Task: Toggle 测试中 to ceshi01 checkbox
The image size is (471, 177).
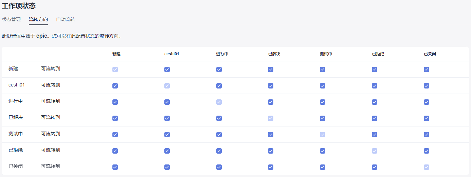Action: coord(167,135)
